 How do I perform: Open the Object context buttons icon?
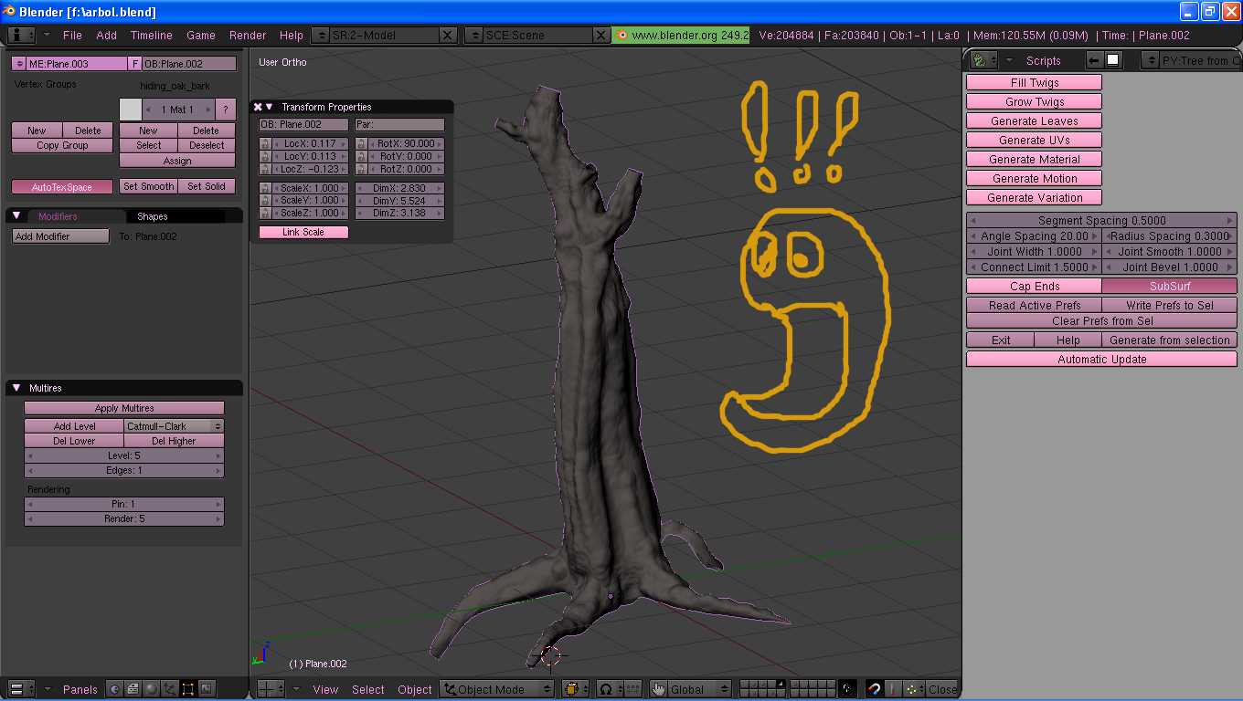(x=170, y=689)
